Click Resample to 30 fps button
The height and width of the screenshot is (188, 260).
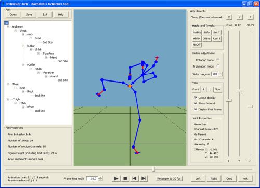[x=169, y=179]
